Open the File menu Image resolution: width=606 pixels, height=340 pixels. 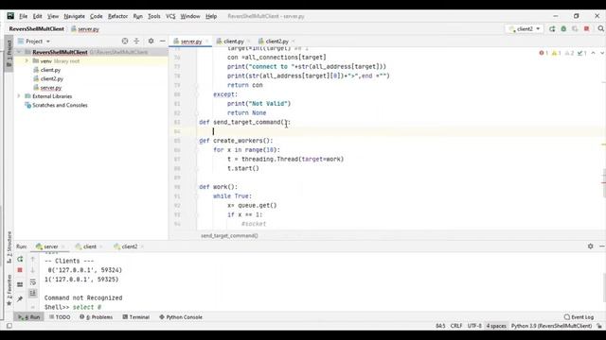point(23,16)
